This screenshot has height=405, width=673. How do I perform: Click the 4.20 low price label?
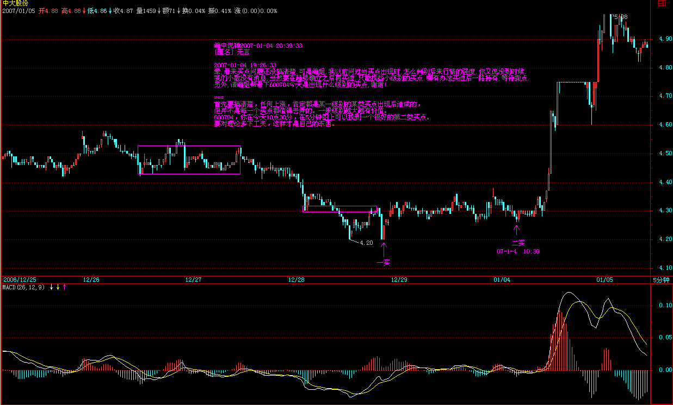[x=366, y=243]
